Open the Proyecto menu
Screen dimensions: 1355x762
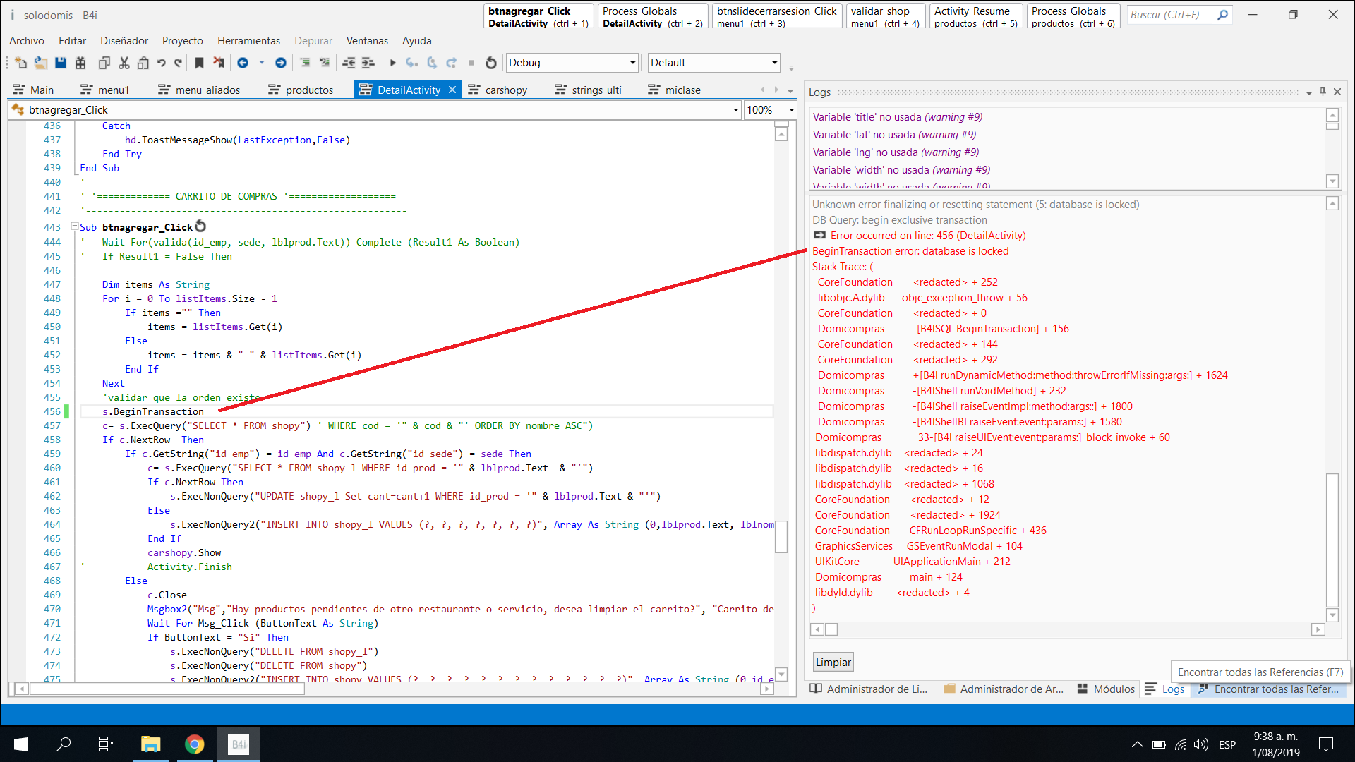tap(182, 41)
